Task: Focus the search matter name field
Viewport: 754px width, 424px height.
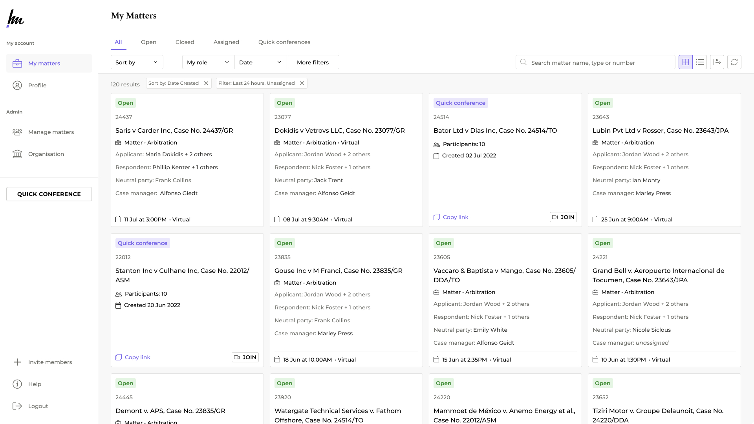Action: [601, 62]
